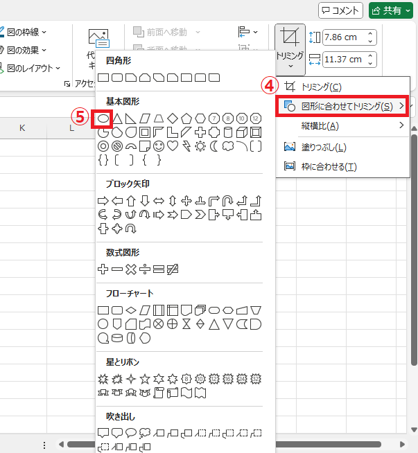
Task: Click the height field showing 7.86 cm
Action: (345, 37)
